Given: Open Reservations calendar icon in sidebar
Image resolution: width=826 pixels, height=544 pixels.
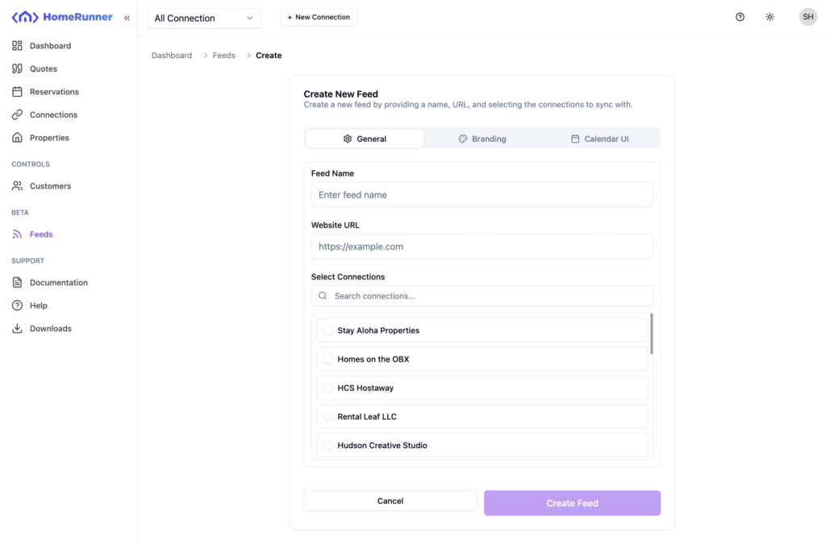Looking at the screenshot, I should tap(17, 92).
